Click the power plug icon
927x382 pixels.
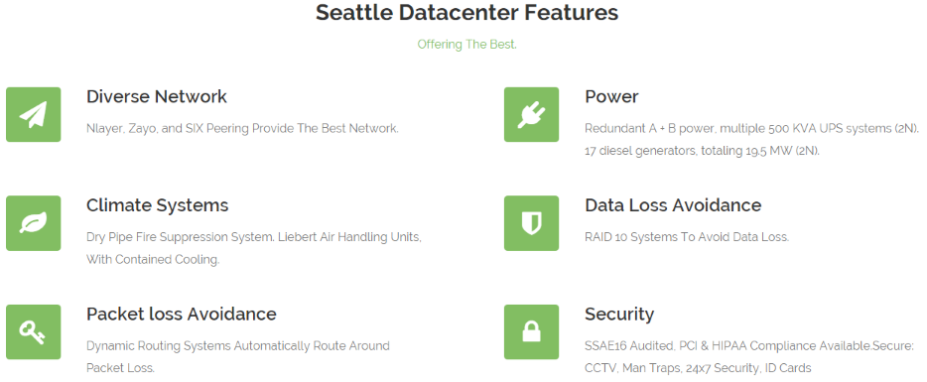coord(531,114)
